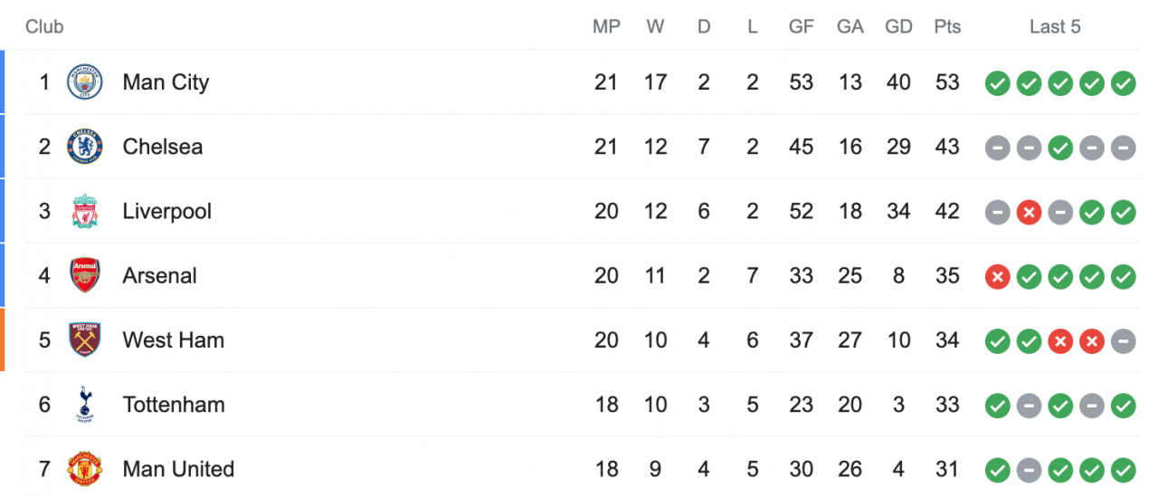This screenshot has width=1158, height=497.
Task: Open the Man City team link
Action: click(166, 82)
